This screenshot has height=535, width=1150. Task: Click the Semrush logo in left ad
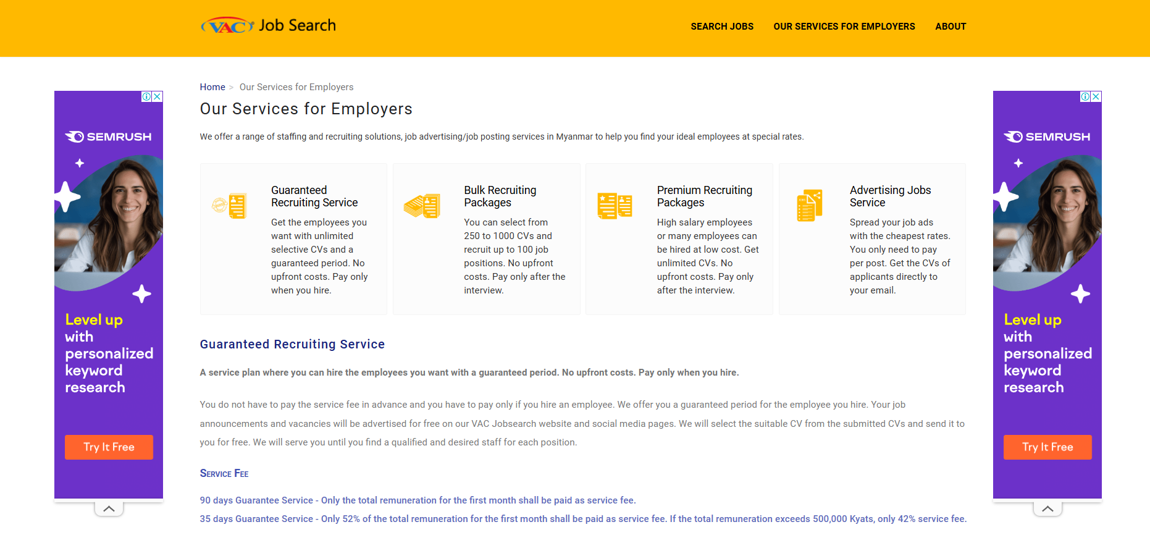(x=109, y=137)
